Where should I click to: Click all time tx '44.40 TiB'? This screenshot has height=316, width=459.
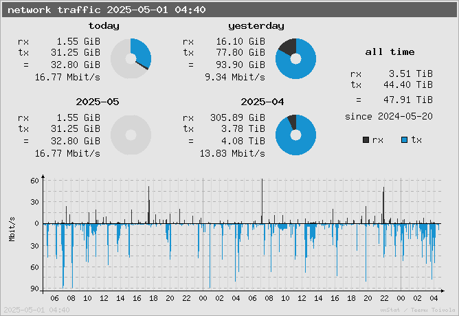(408, 85)
